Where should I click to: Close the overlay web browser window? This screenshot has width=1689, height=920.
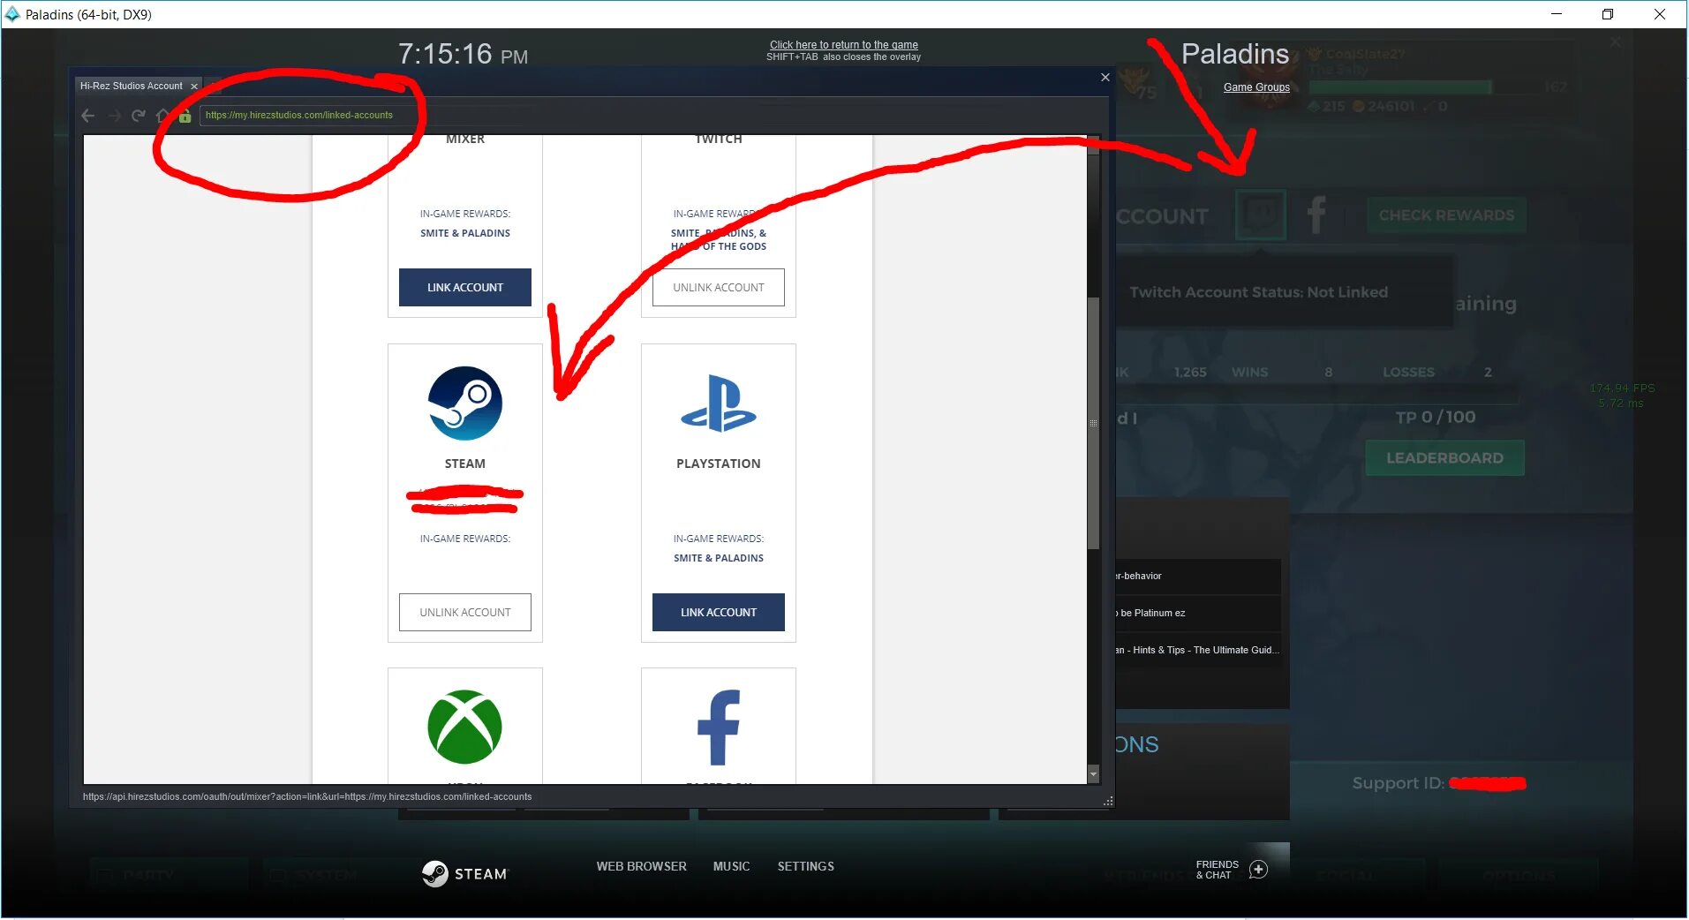1105,78
